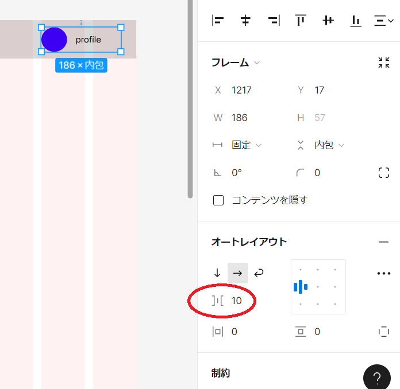Click the vertical padding icon
This screenshot has height=389, width=400.
301,332
